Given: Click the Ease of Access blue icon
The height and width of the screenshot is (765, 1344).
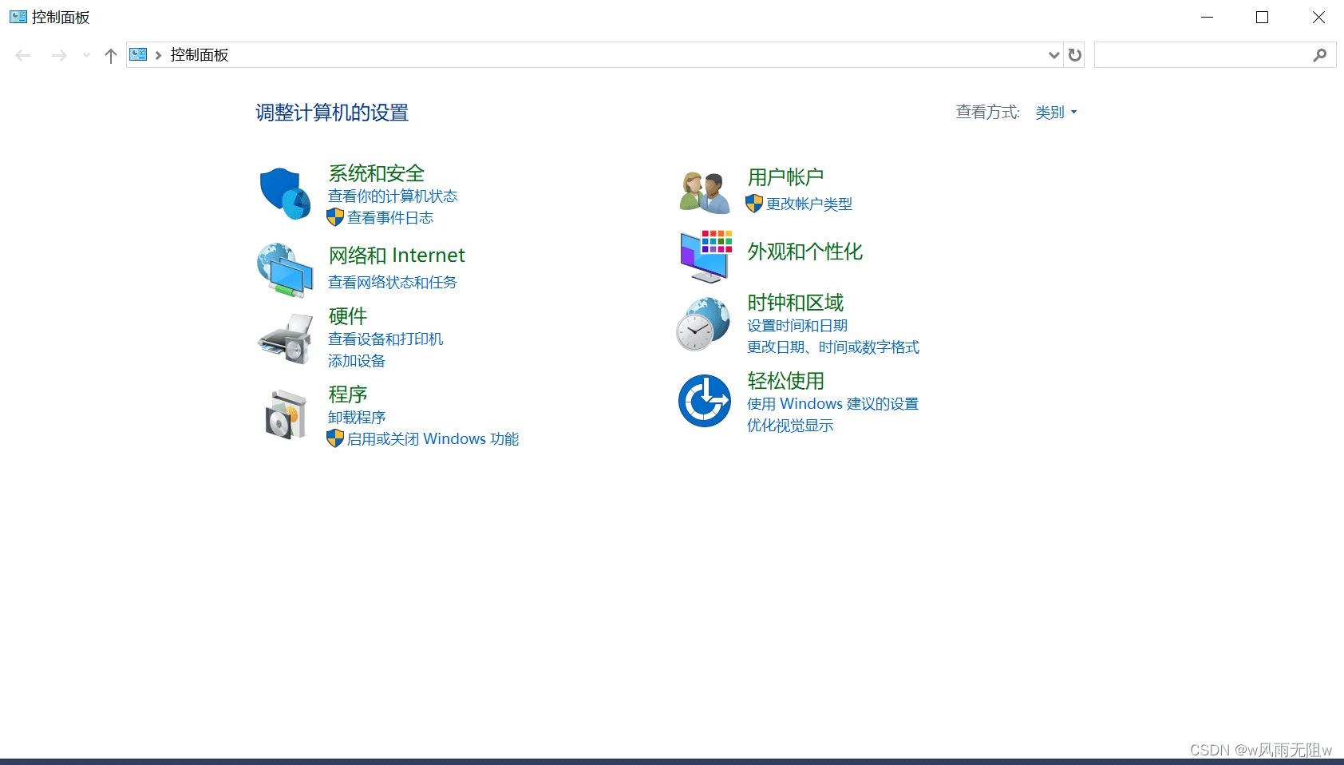Looking at the screenshot, I should coord(704,401).
